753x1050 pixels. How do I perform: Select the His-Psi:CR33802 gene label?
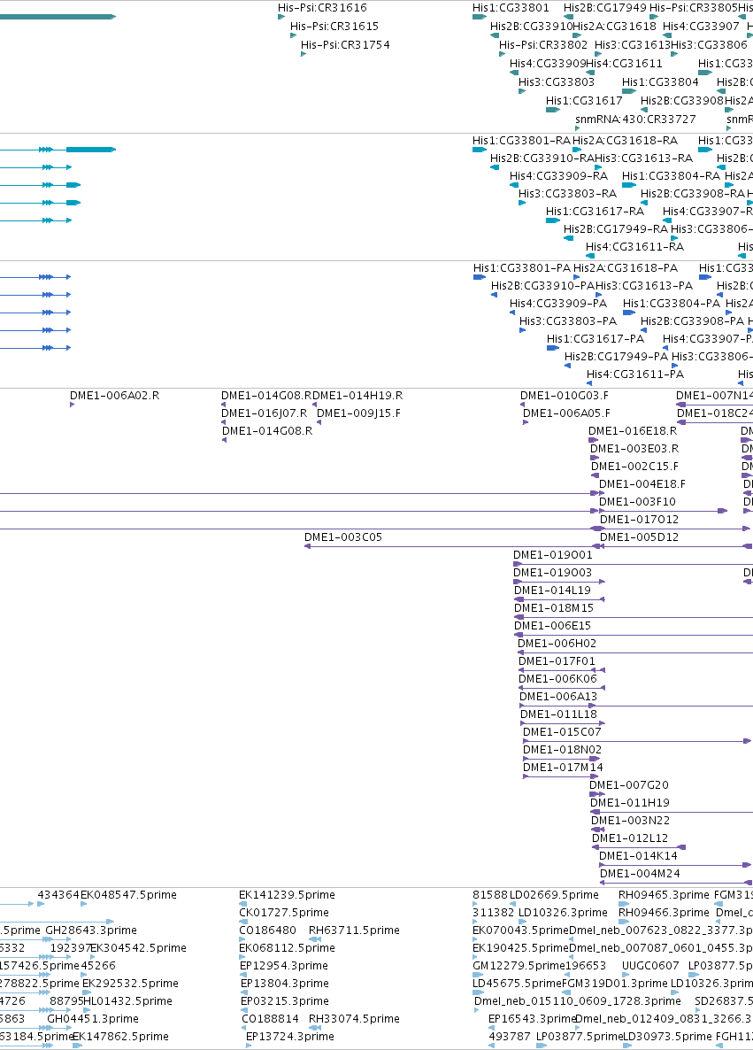(x=542, y=45)
